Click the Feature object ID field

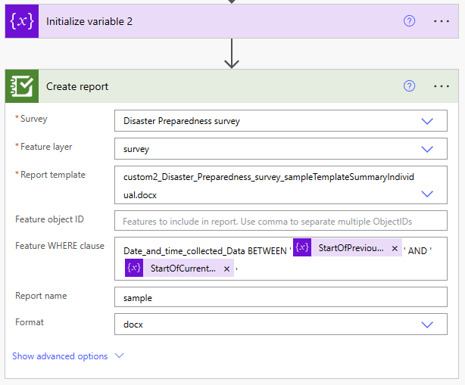click(x=280, y=221)
